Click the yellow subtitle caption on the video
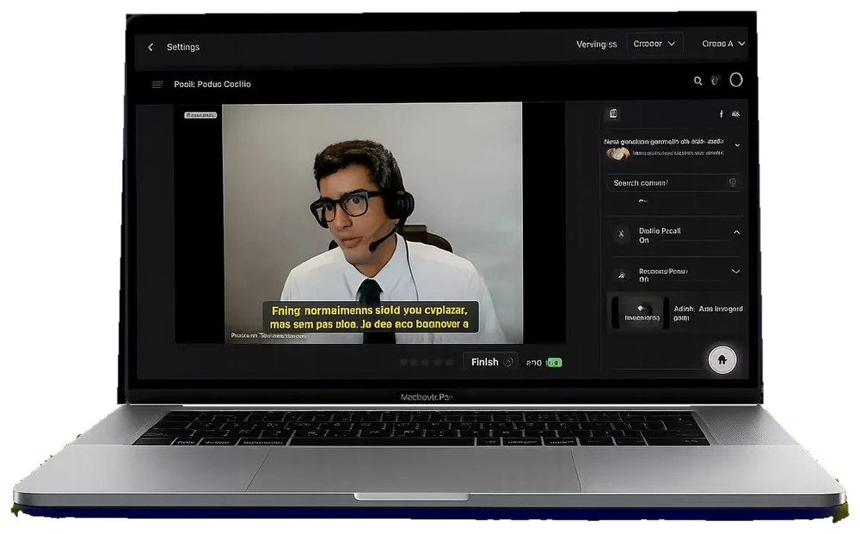This screenshot has height=534, width=860. click(x=370, y=317)
